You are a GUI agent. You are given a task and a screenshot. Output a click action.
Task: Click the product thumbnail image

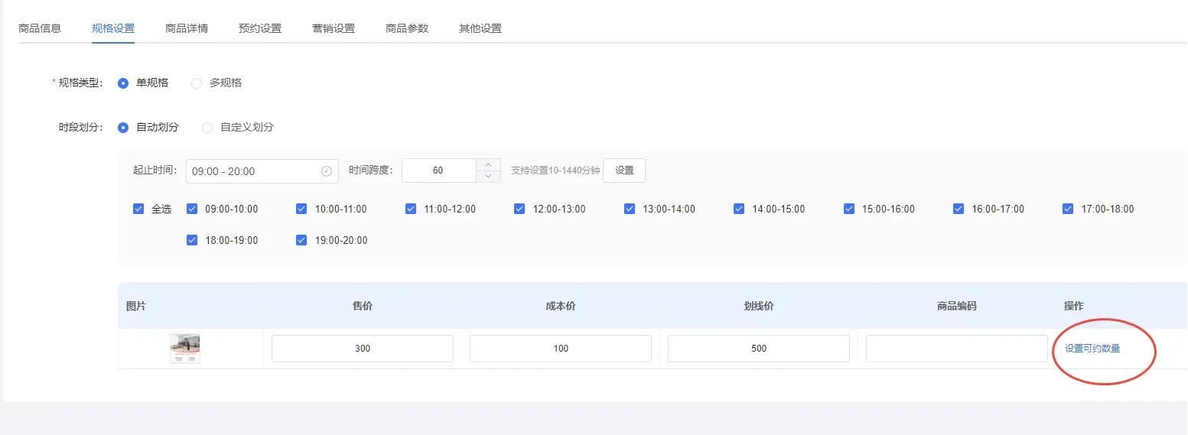(184, 348)
